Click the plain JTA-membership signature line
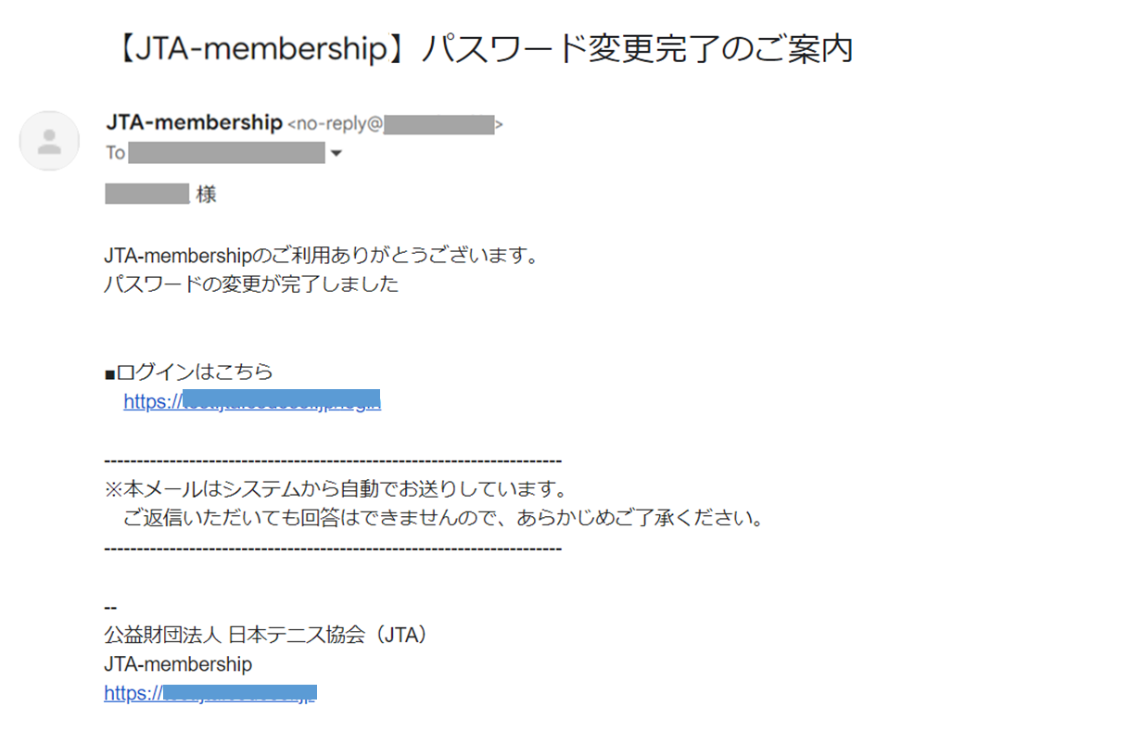The width and height of the screenshot is (1130, 744). coord(178,664)
